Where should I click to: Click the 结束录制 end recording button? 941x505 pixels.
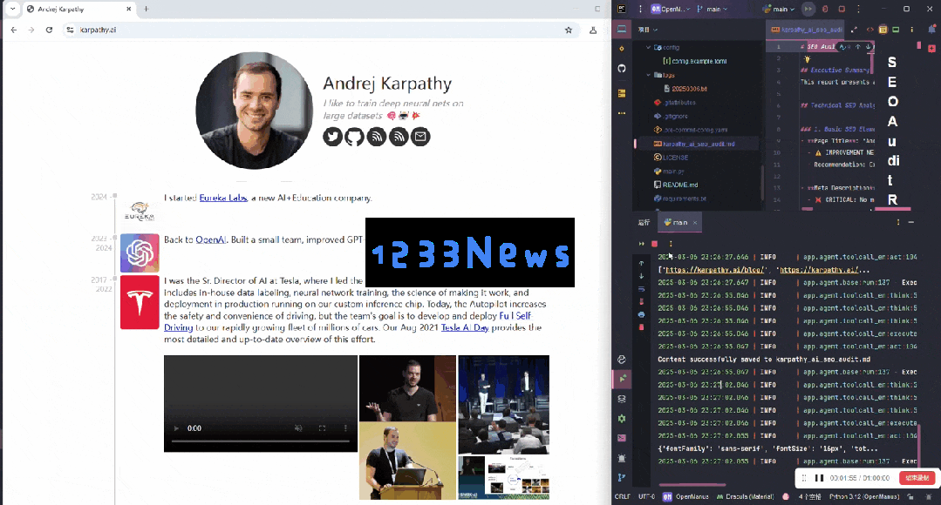[x=917, y=478]
